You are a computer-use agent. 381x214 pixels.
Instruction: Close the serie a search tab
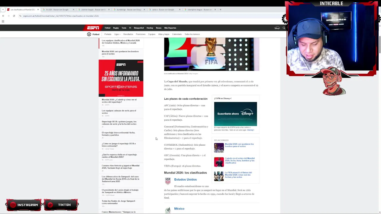[x=180, y=10]
